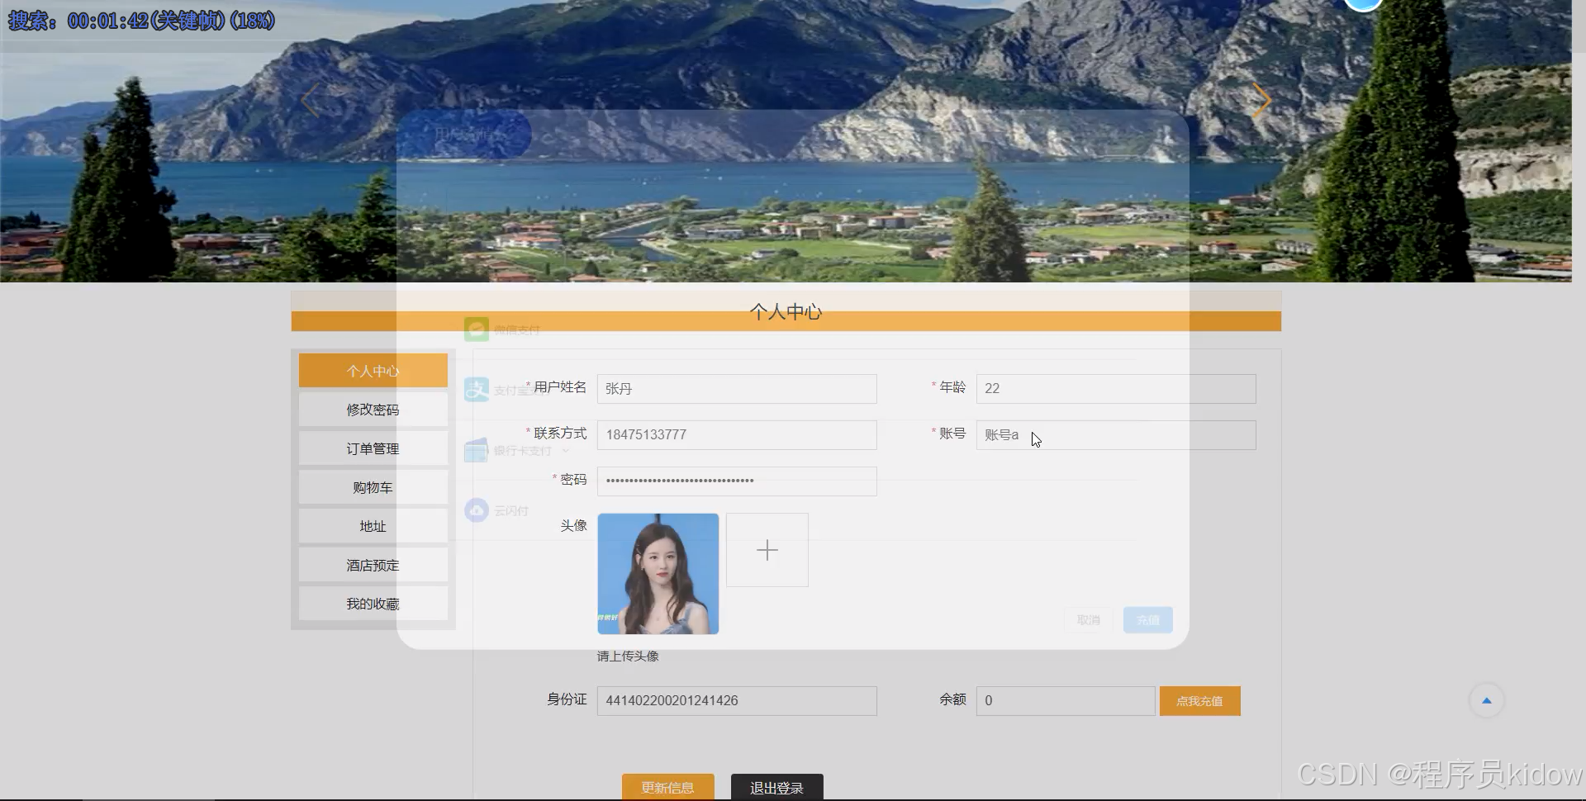The image size is (1586, 801).
Task: Focus the 年龄 field showing 22
Action: tap(1116, 389)
